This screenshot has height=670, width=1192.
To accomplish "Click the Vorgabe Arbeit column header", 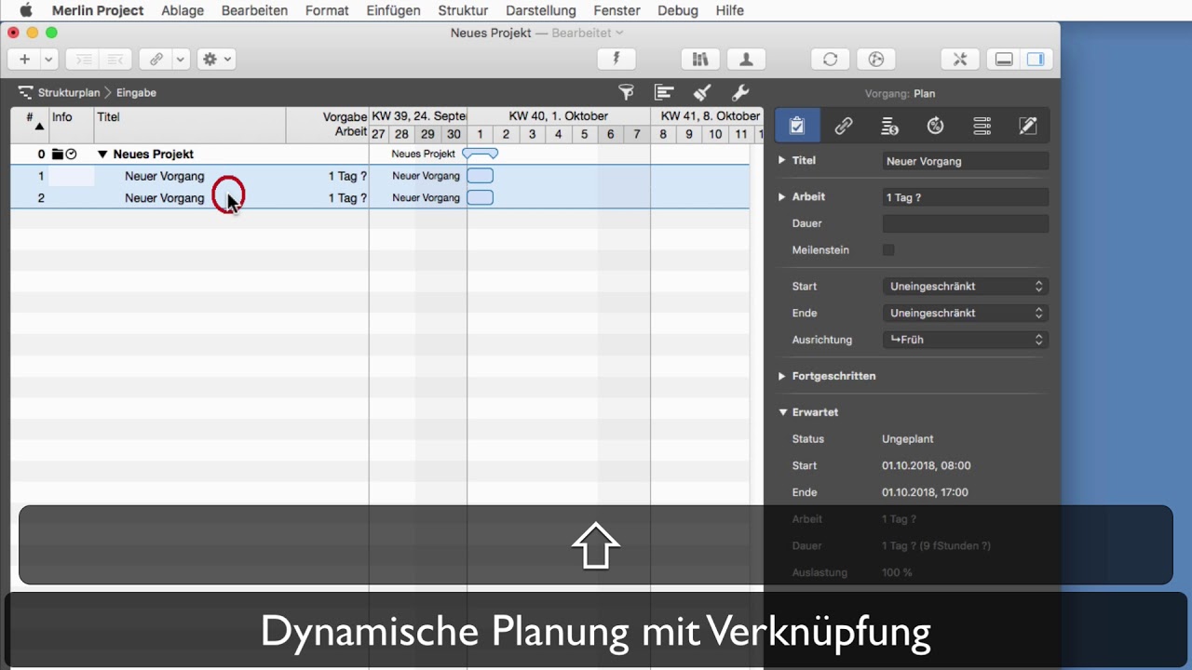I will point(328,125).
